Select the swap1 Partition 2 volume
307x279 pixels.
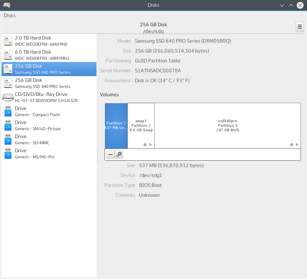(x=141, y=126)
